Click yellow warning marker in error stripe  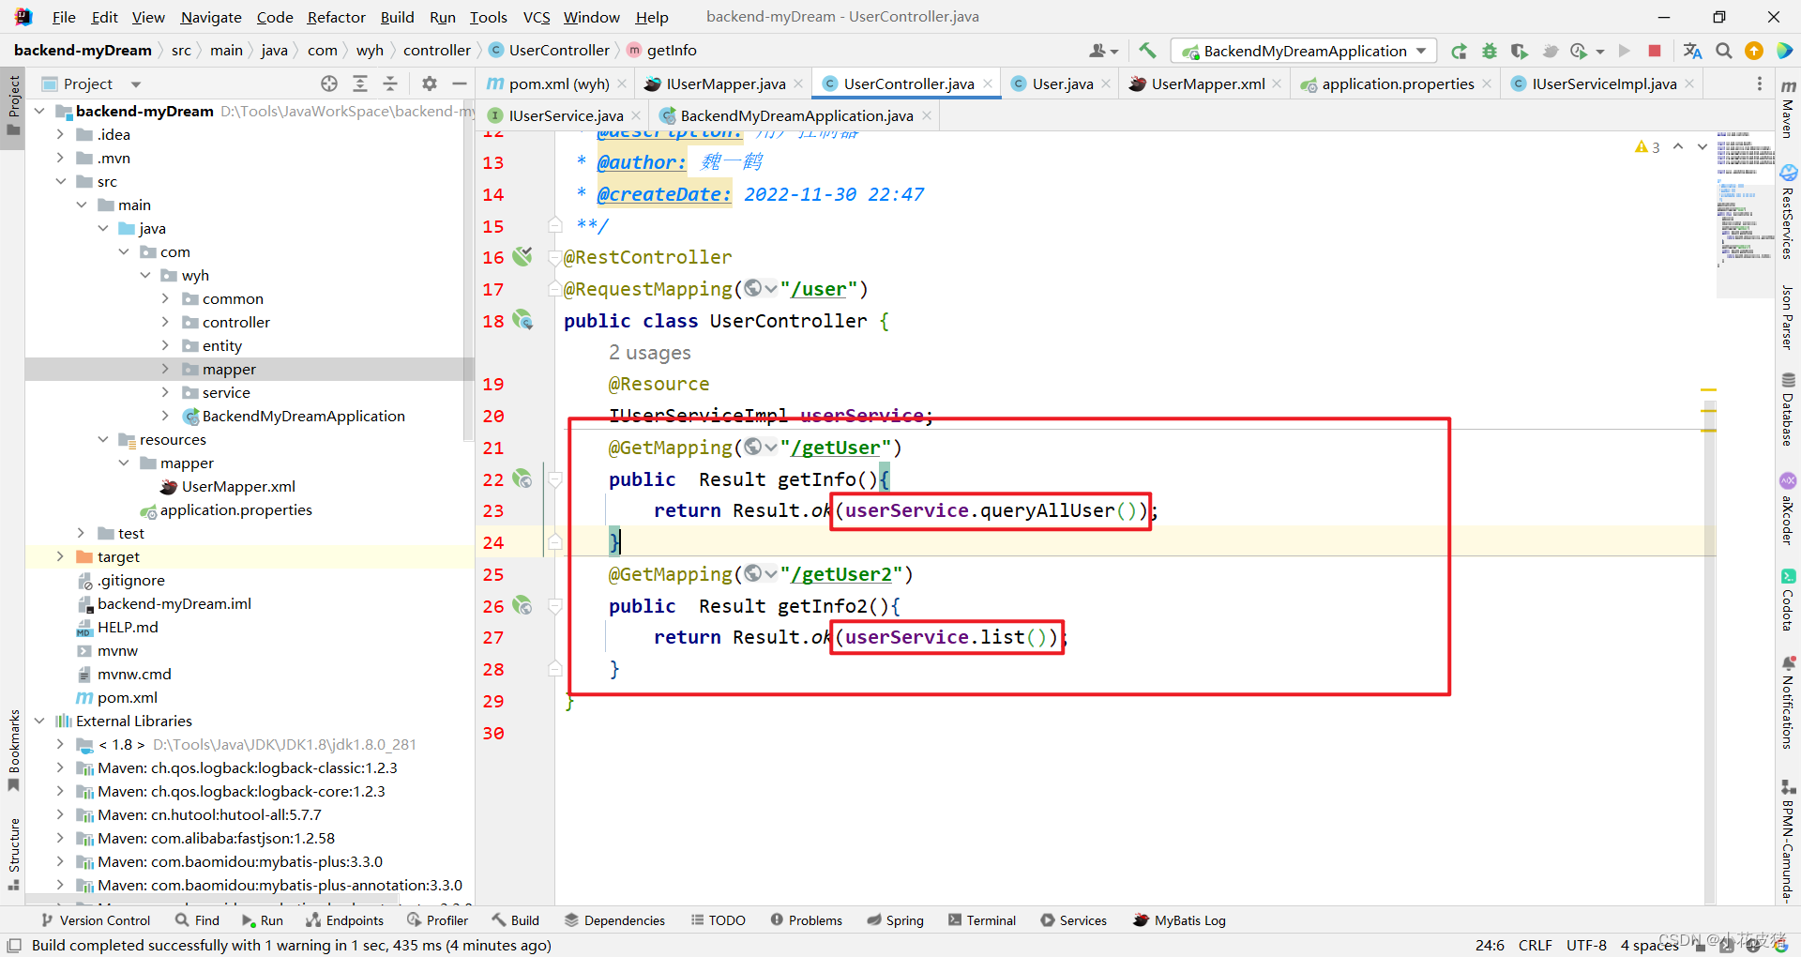pos(1709,389)
